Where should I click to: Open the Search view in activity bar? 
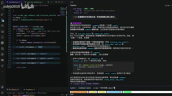pyautogui.click(x=2, y=9)
